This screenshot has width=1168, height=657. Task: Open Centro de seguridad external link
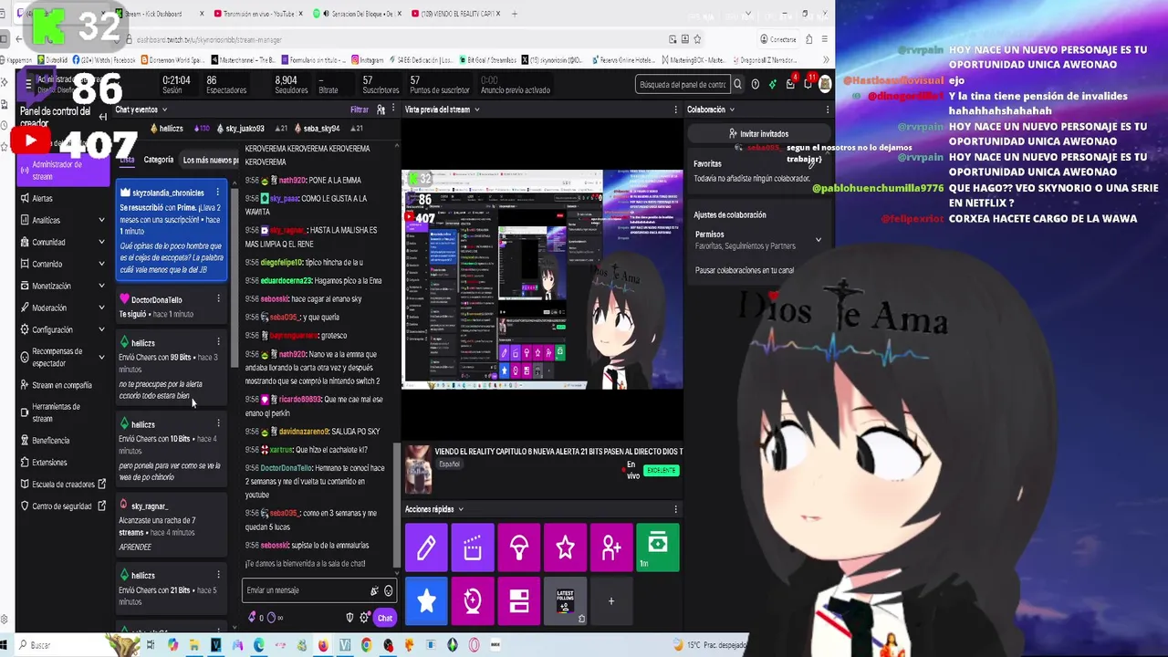click(x=61, y=506)
